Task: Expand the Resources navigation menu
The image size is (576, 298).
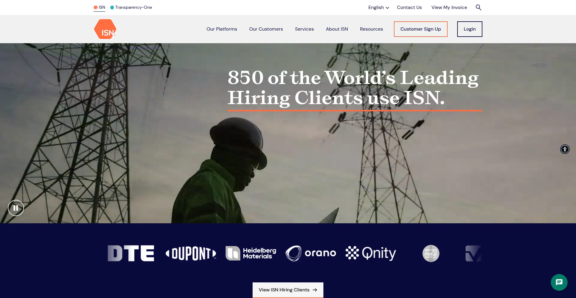Action: point(371,29)
